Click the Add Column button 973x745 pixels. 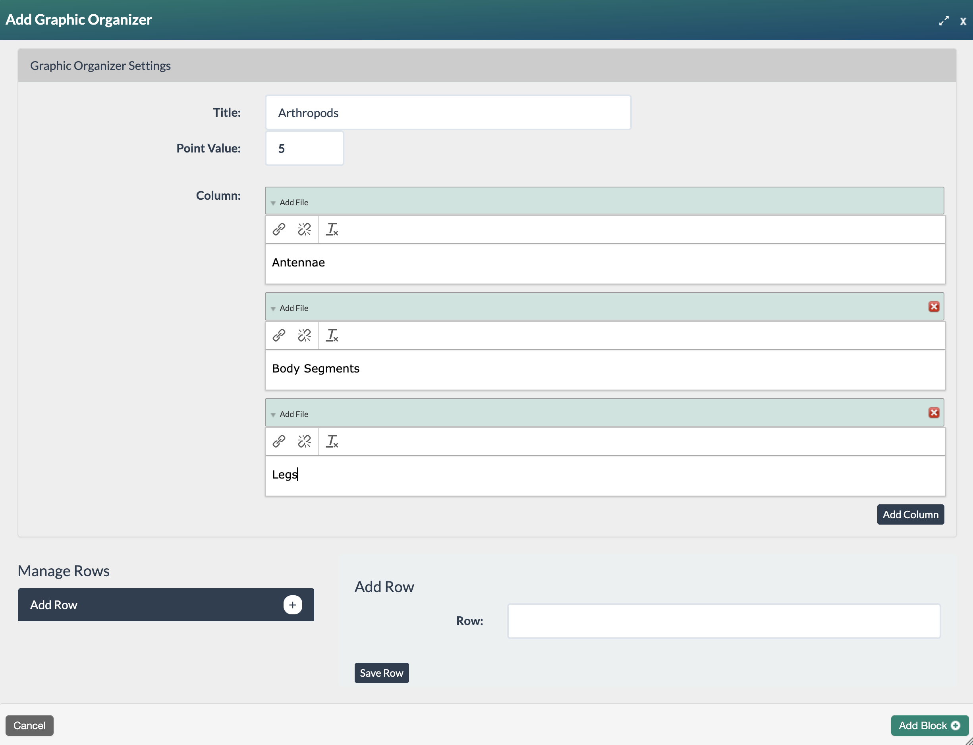pyautogui.click(x=911, y=514)
